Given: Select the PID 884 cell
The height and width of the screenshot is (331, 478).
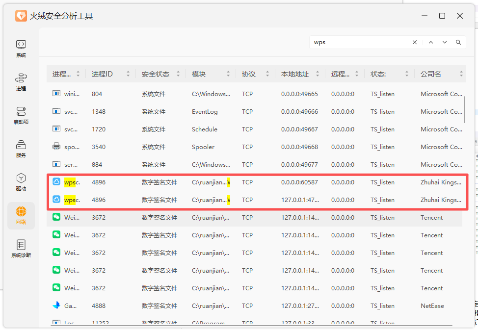Looking at the screenshot, I should click(x=97, y=165).
